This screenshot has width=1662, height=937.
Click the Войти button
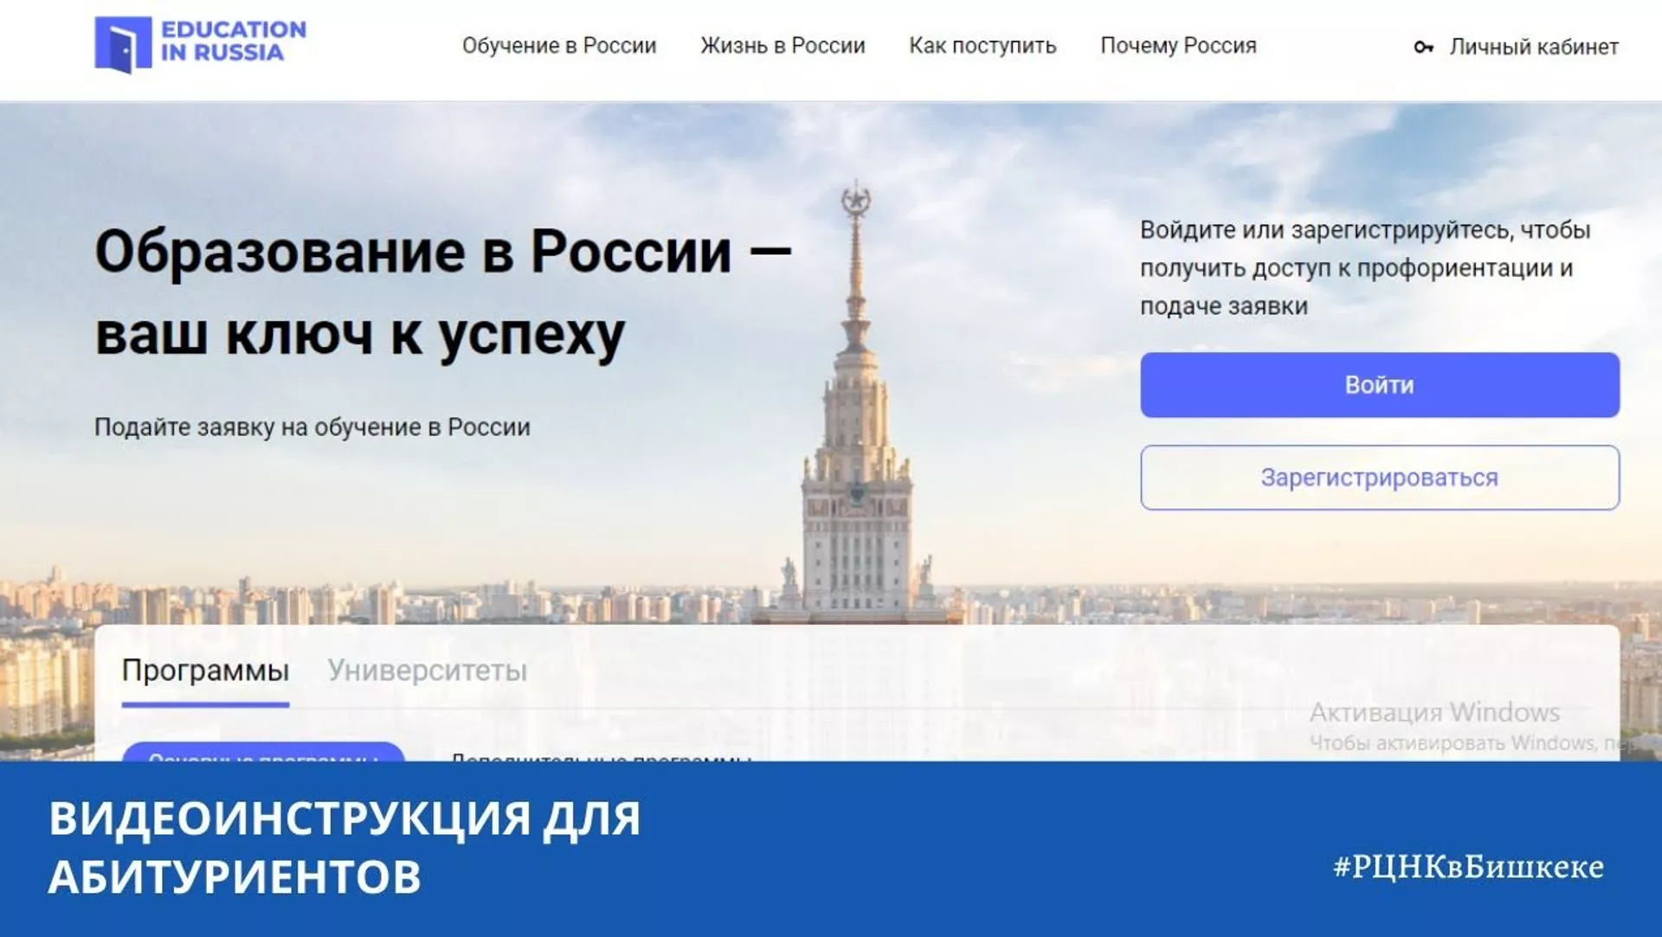[x=1380, y=385]
